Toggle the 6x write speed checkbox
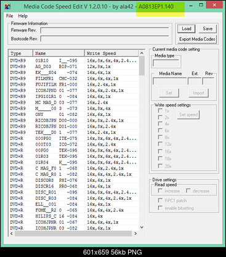The height and width of the screenshot is (257, 226). (x=160, y=131)
